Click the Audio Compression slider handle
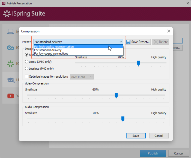Image resolution: width=191 pixels, height=158 pixels. (x=123, y=119)
